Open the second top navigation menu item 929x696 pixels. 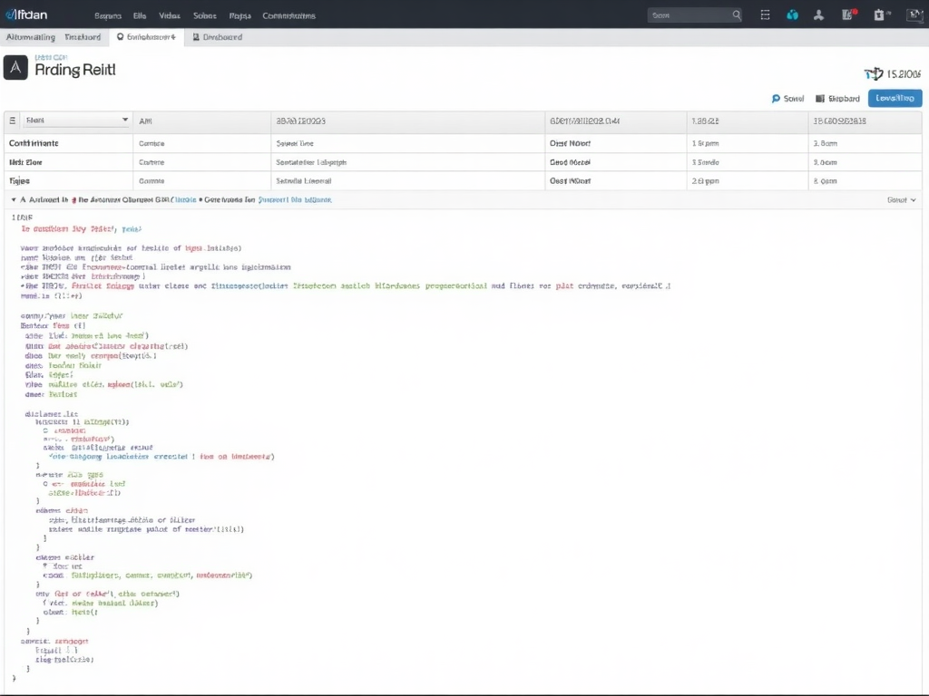click(x=140, y=15)
